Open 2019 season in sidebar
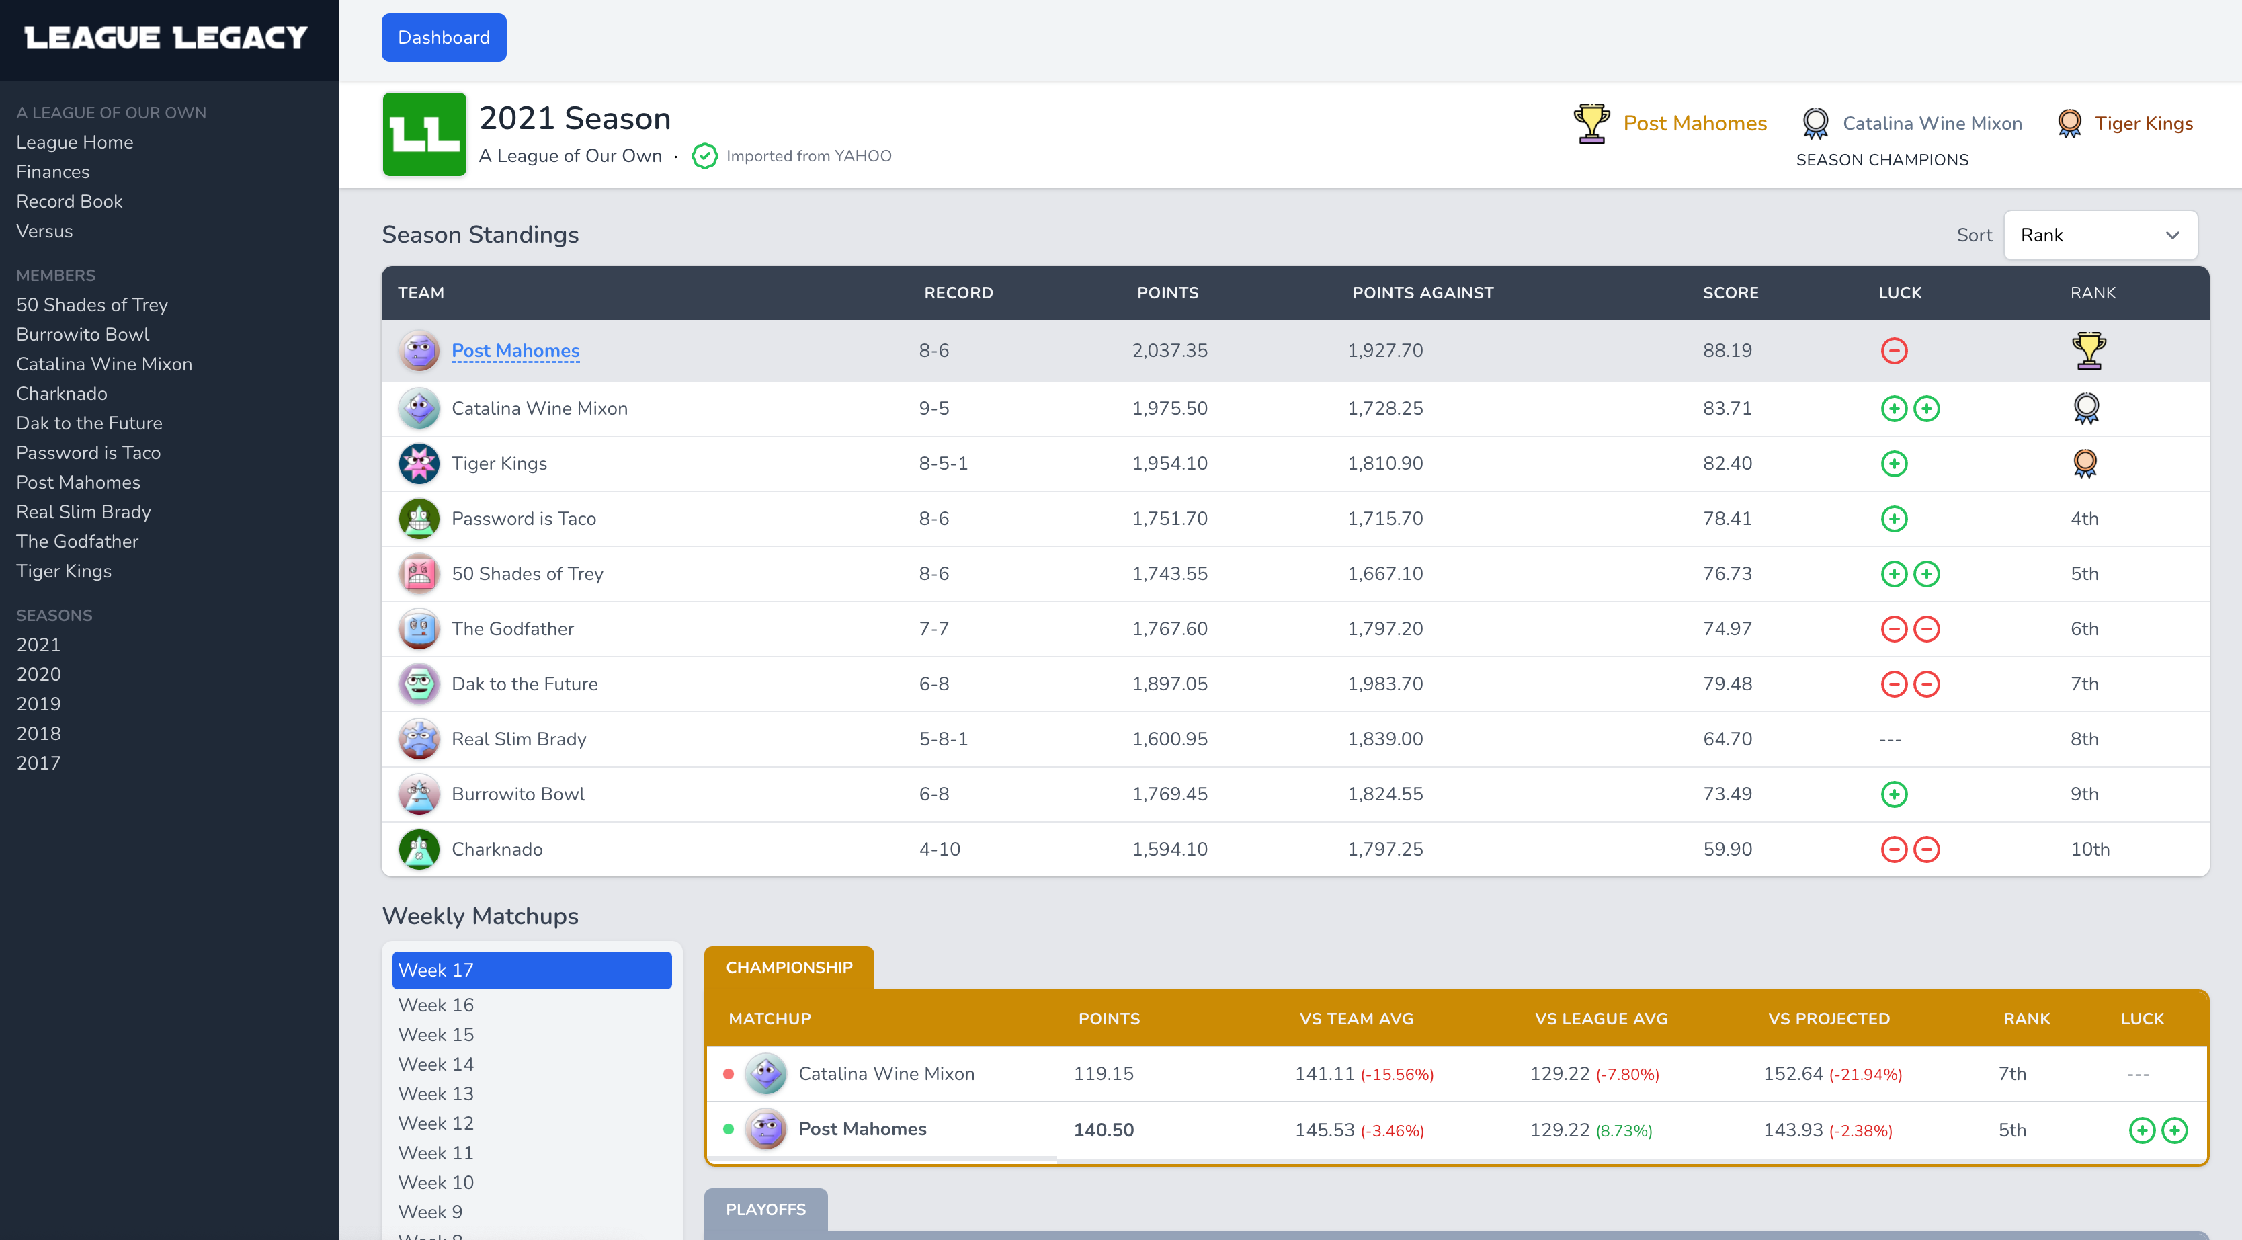Image resolution: width=2242 pixels, height=1240 pixels. tap(38, 704)
